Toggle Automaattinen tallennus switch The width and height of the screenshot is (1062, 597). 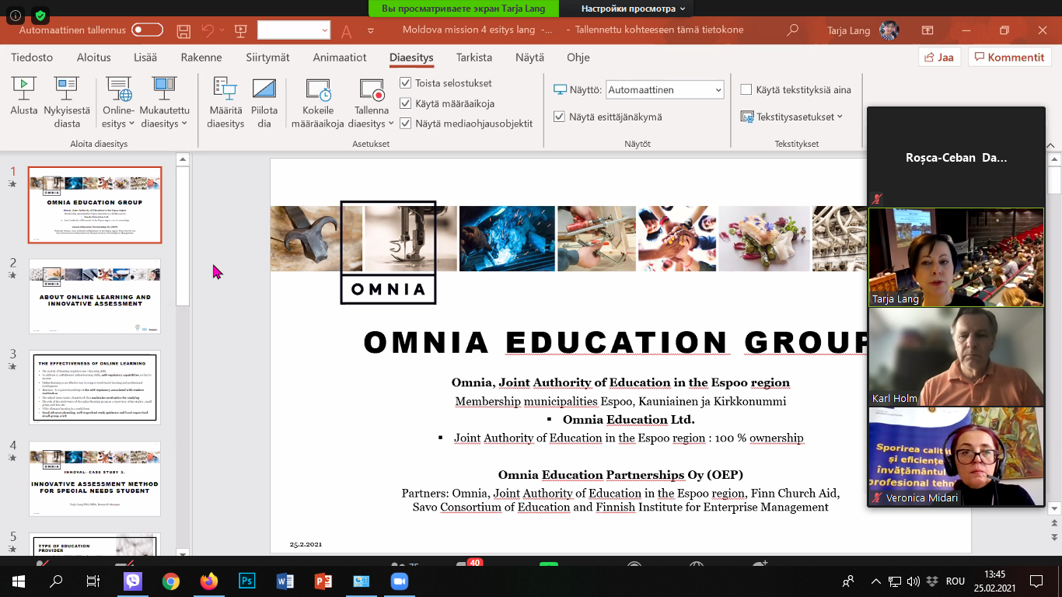(147, 30)
